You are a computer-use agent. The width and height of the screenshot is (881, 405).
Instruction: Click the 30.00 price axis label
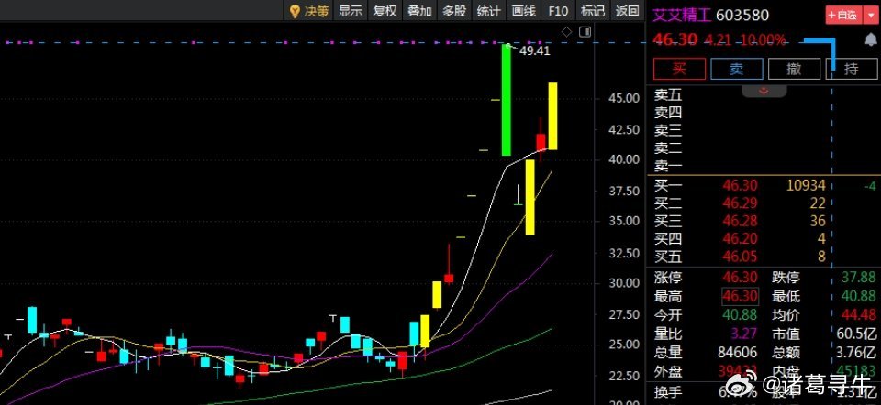click(624, 283)
